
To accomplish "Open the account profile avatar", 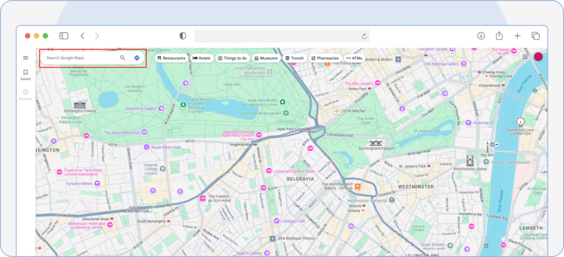I will tap(538, 56).
